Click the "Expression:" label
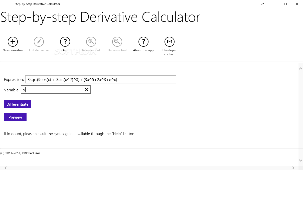The image size is (303, 200). tap(14, 80)
